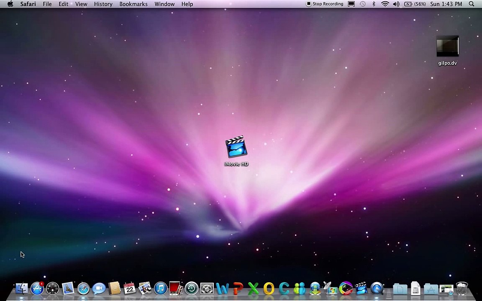This screenshot has height=301, width=482.
Task: Open the Edit menu
Action: pos(63,4)
